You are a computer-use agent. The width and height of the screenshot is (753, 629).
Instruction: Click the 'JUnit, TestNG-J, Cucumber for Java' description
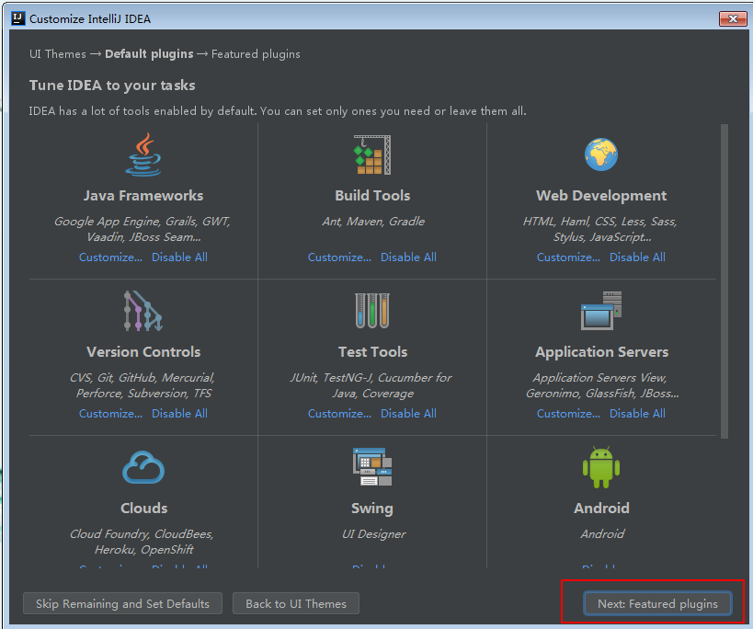click(x=371, y=385)
